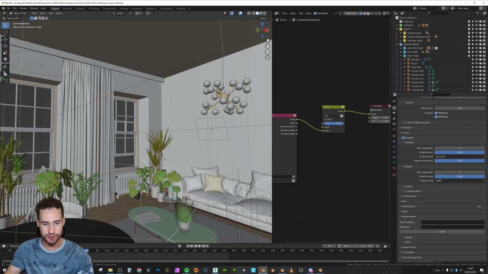Open Chrome from the taskbar

(x=139, y=270)
